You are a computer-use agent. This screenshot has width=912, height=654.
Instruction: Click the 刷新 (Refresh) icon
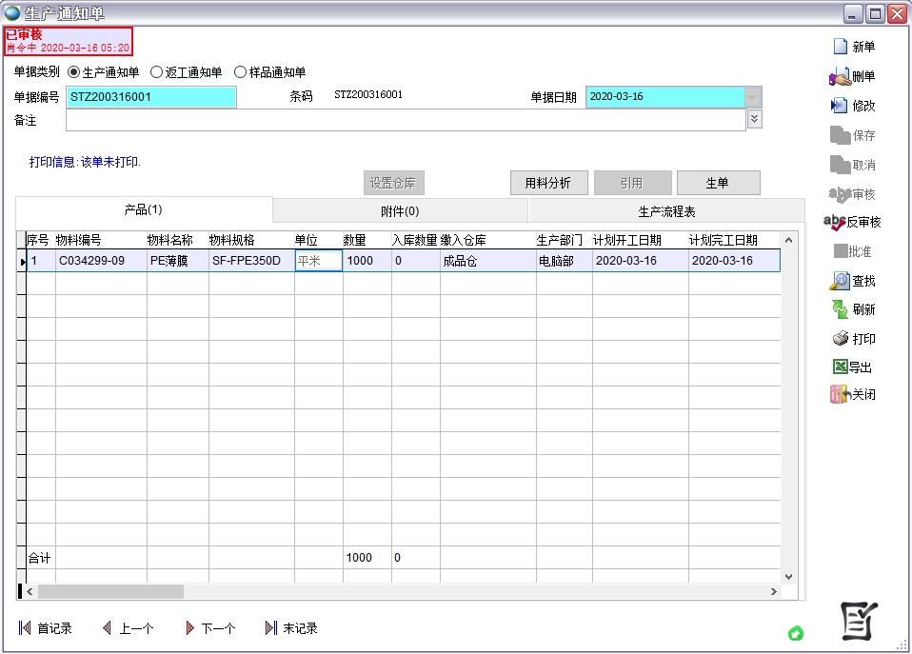click(840, 309)
